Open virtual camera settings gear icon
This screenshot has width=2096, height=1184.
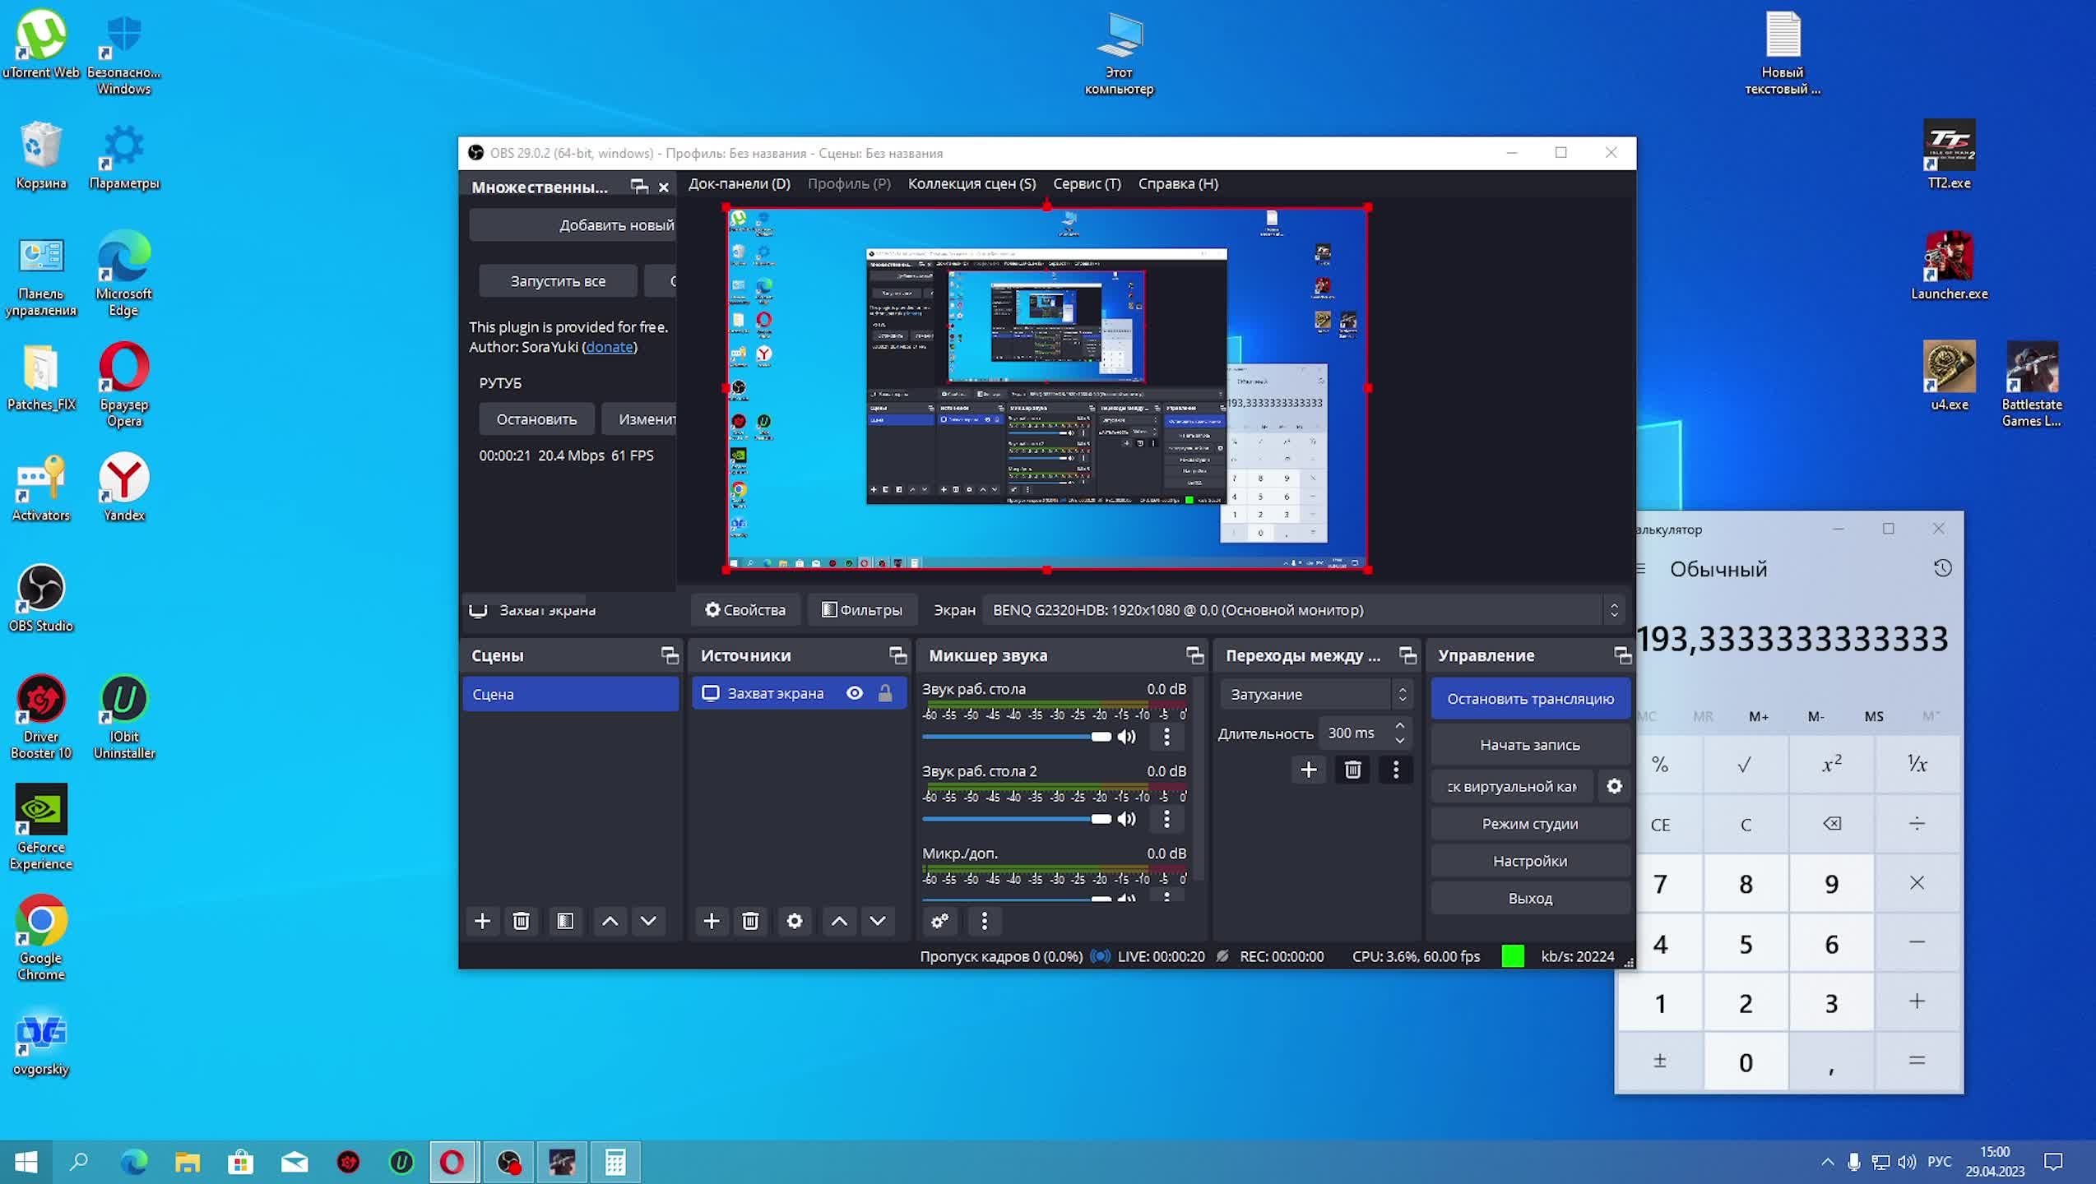pyautogui.click(x=1614, y=786)
